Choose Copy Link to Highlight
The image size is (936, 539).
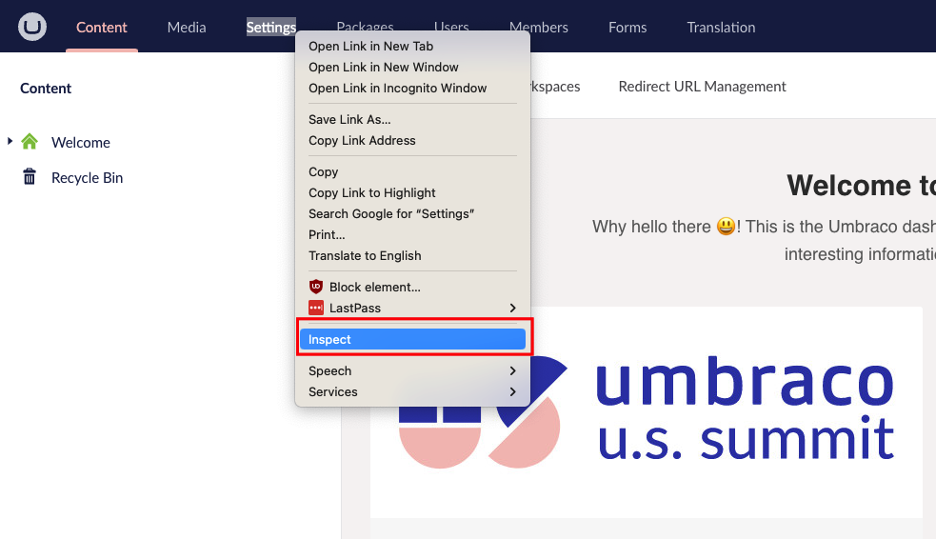pyautogui.click(x=412, y=192)
